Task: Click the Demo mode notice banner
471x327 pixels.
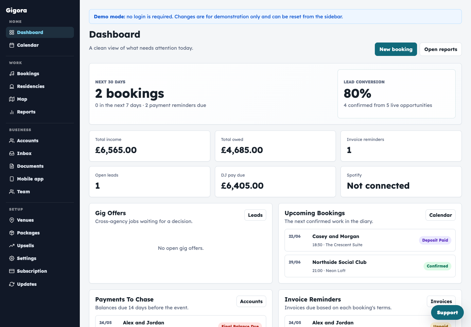Action: (275, 16)
